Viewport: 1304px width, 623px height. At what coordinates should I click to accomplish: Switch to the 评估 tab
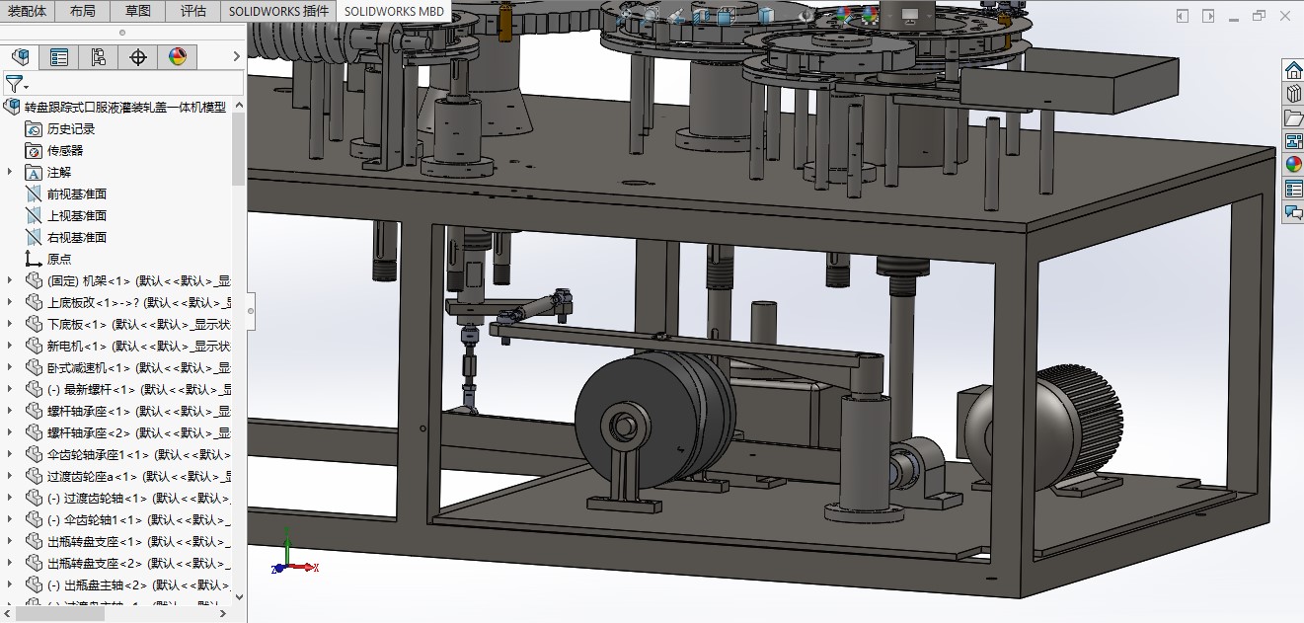[x=193, y=11]
